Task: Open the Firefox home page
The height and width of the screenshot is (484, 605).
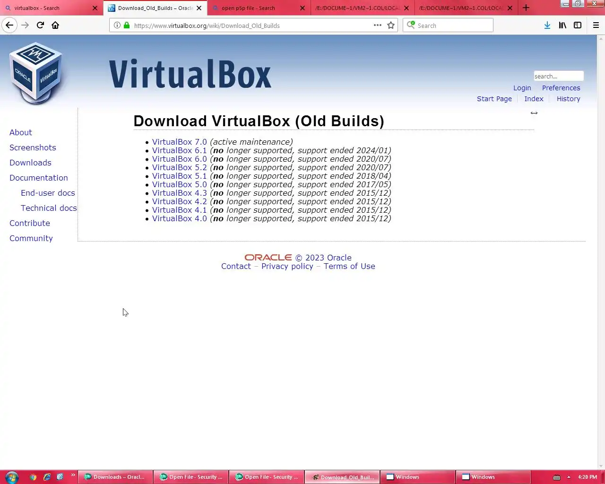Action: (x=55, y=25)
